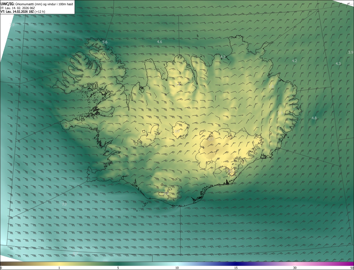Click the '10' tick label on the color scale
The width and height of the screenshot is (354, 270).
pyautogui.click(x=177, y=268)
